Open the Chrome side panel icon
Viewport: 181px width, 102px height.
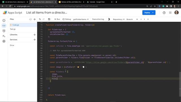click(x=171, y=6)
